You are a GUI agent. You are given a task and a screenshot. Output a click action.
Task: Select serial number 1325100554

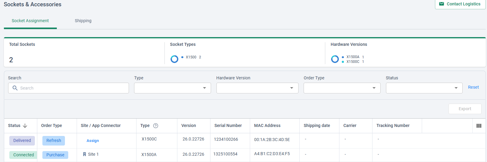point(225,154)
